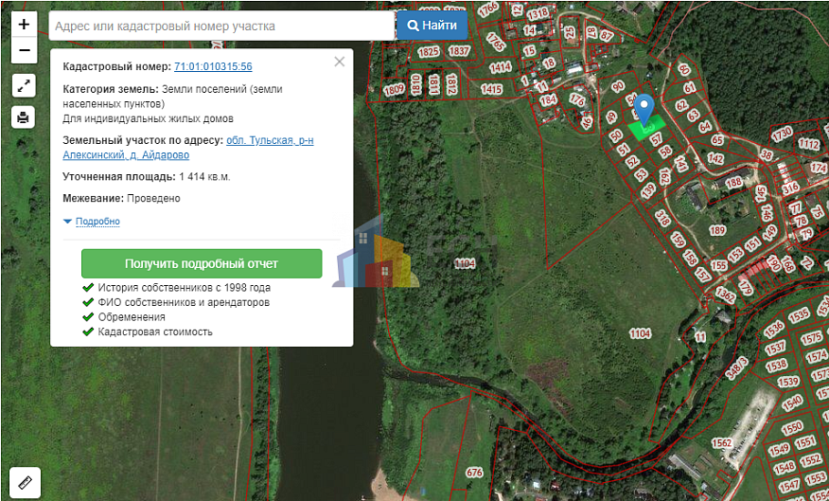The height and width of the screenshot is (501, 829).
Task: Open the ruler measurement tool
Action: click(x=25, y=482)
